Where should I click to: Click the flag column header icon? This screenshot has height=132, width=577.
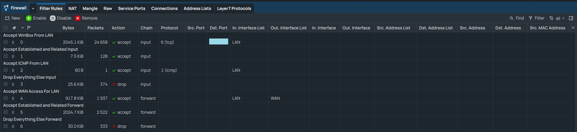[29, 28]
